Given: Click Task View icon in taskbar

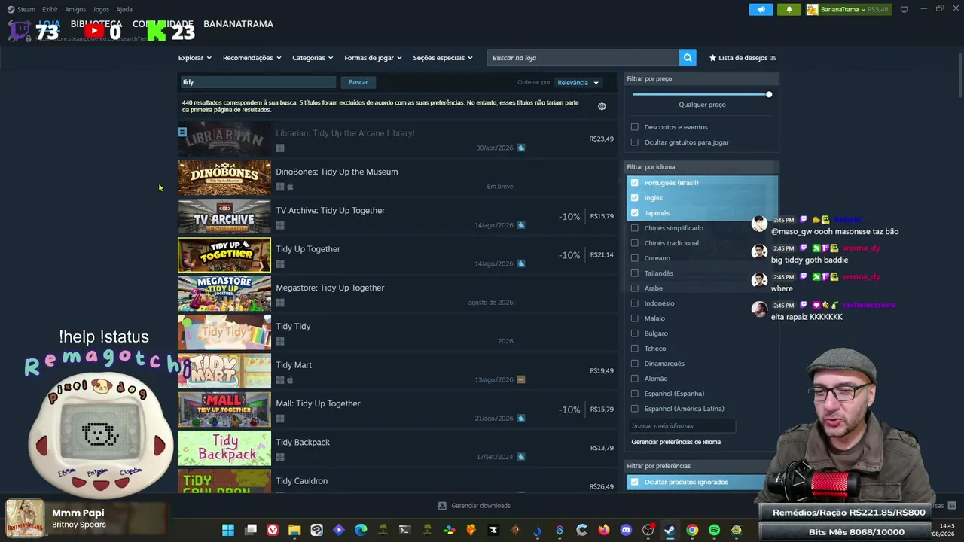Looking at the screenshot, I should point(251,530).
